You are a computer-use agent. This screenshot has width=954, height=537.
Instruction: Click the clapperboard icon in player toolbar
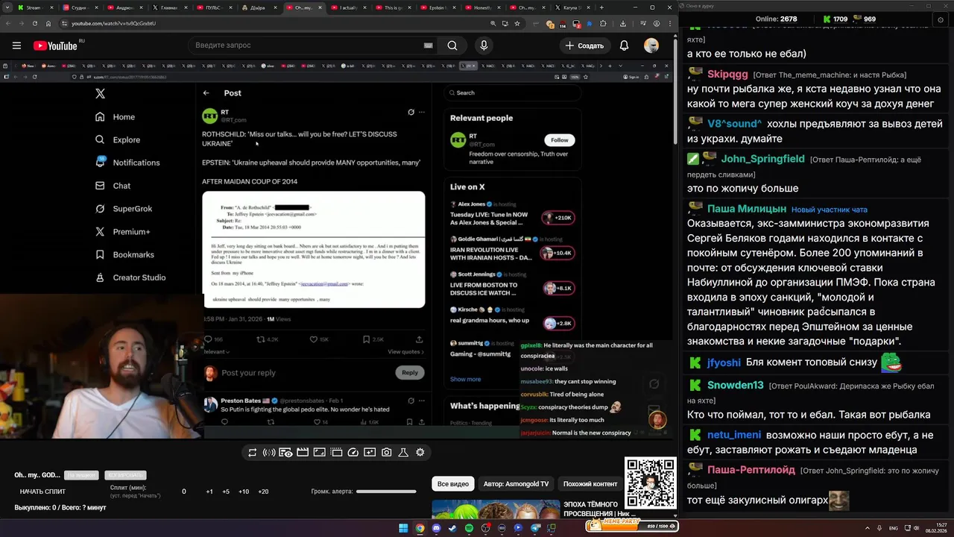(303, 452)
